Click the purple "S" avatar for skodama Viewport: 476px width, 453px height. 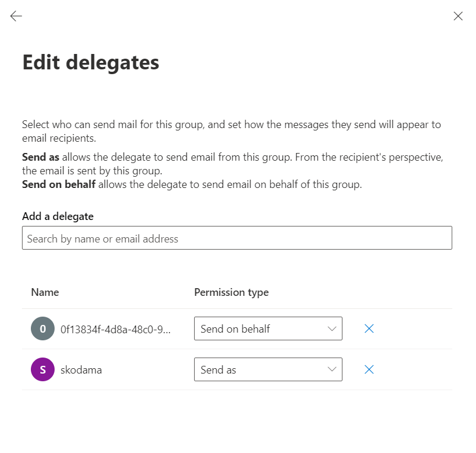(43, 369)
